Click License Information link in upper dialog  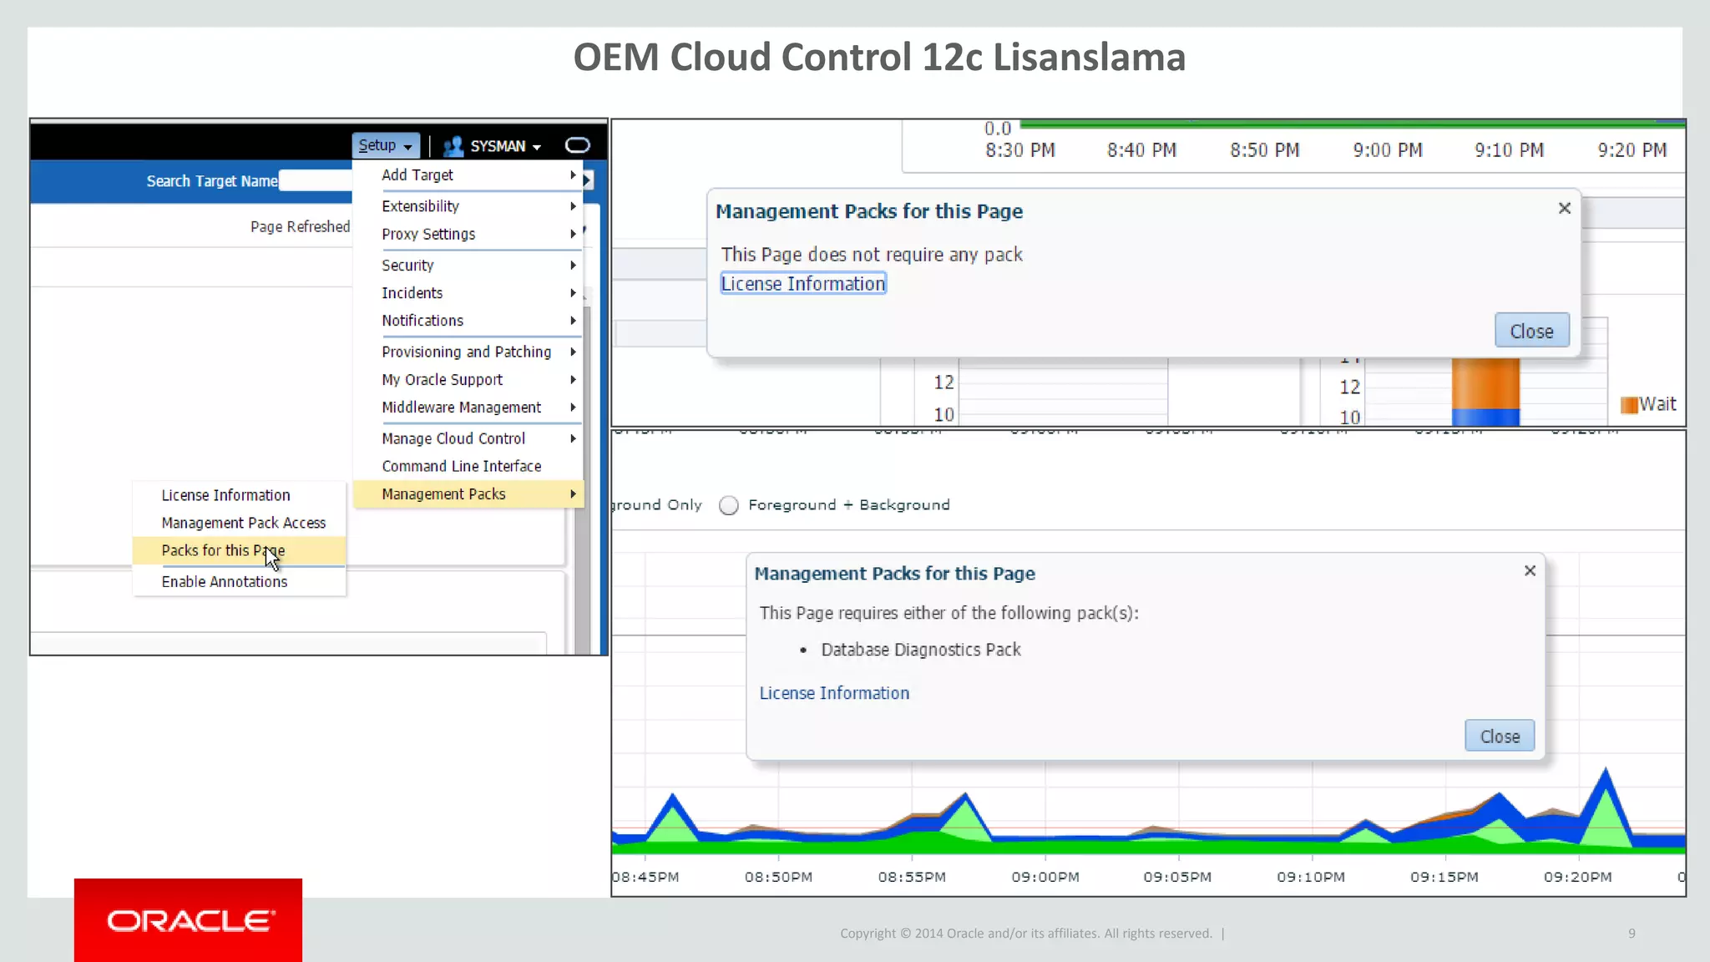click(803, 284)
